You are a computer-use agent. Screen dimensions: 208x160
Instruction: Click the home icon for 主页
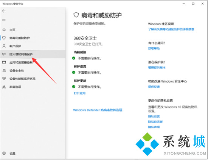coord(4,30)
